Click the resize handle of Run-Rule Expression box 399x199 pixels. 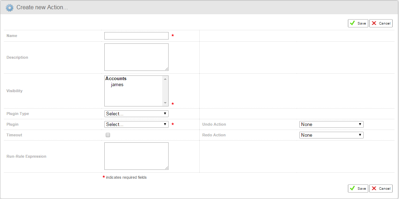coord(166,168)
